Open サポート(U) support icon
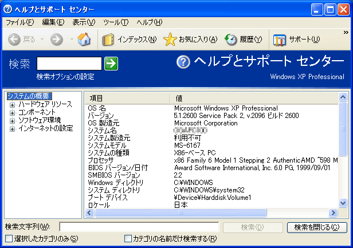353x248 pixels. coord(280,40)
